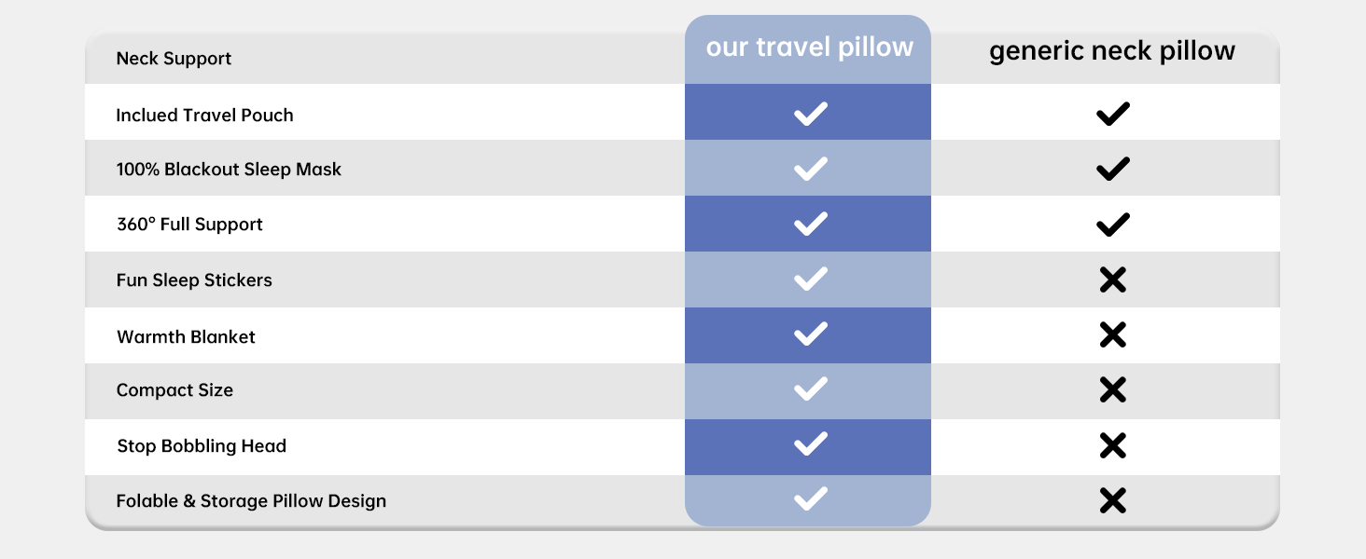The height and width of the screenshot is (559, 1366).
Task: Select the "generic neck pillow" column header
Action: (1112, 50)
